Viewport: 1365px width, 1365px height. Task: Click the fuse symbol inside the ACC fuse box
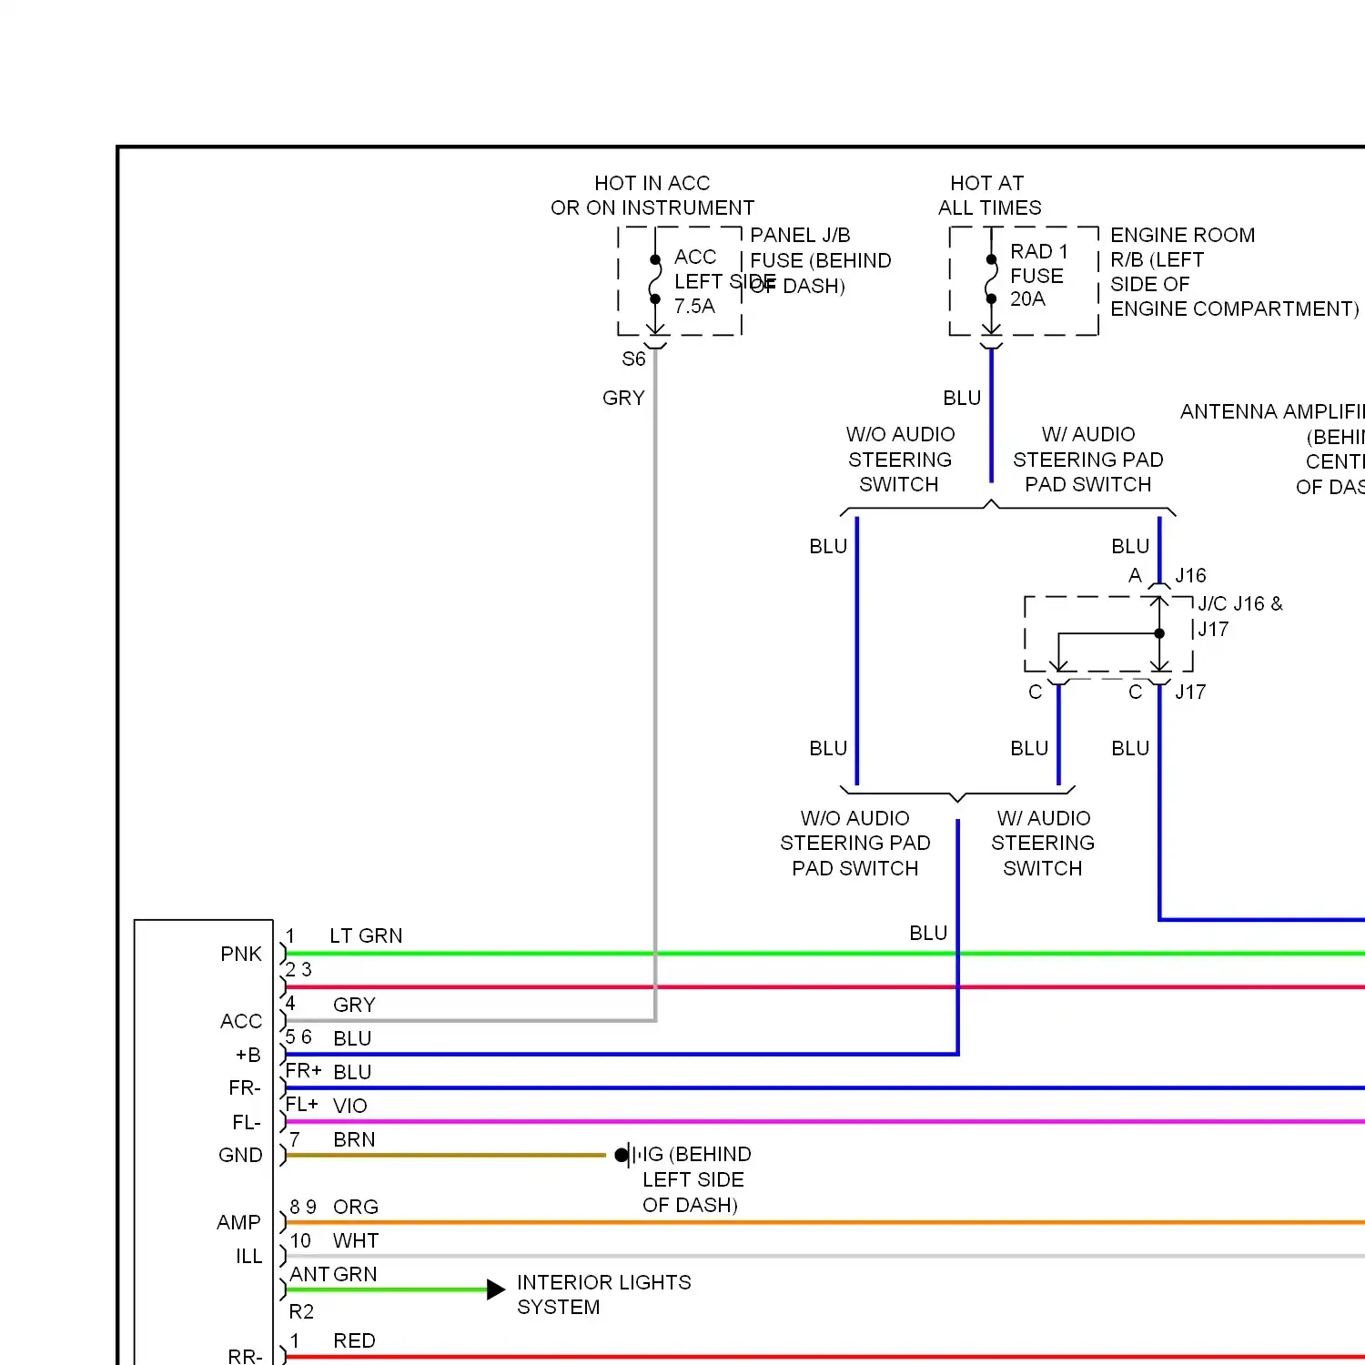point(655,280)
